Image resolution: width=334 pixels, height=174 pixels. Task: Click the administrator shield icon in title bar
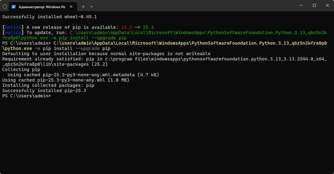point(5,6)
